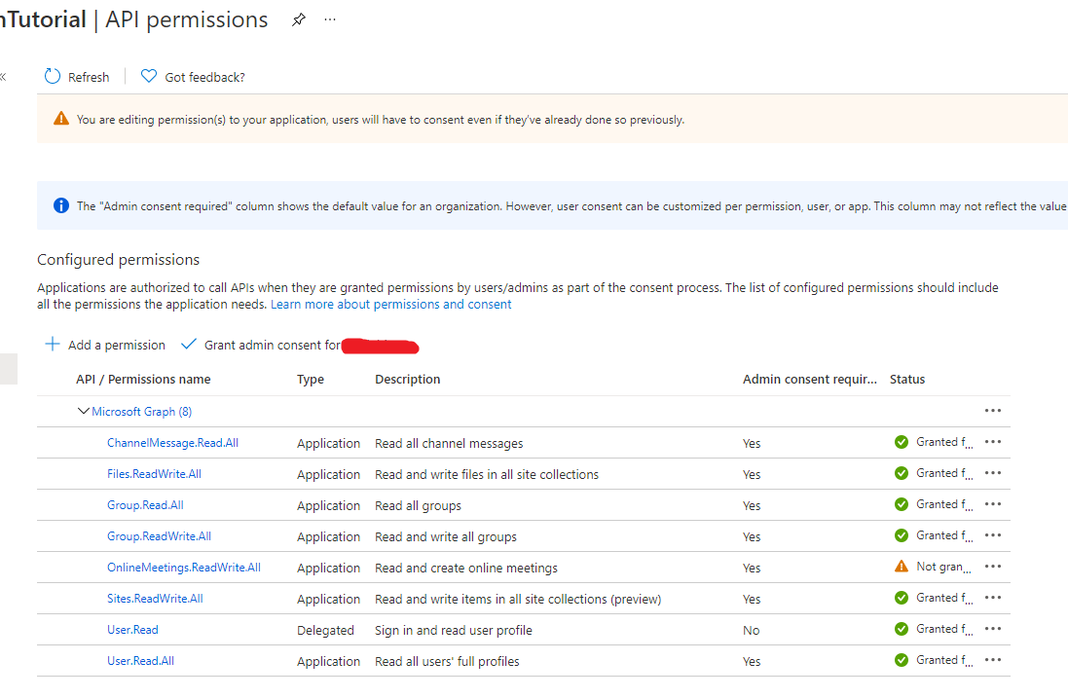Open Learn more about permissions and consent
1068x698 pixels.
pyautogui.click(x=389, y=304)
